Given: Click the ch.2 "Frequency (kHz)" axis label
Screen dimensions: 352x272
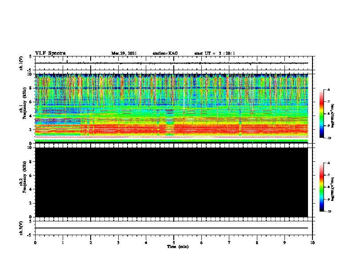Looking at the screenshot, I should (24, 177).
